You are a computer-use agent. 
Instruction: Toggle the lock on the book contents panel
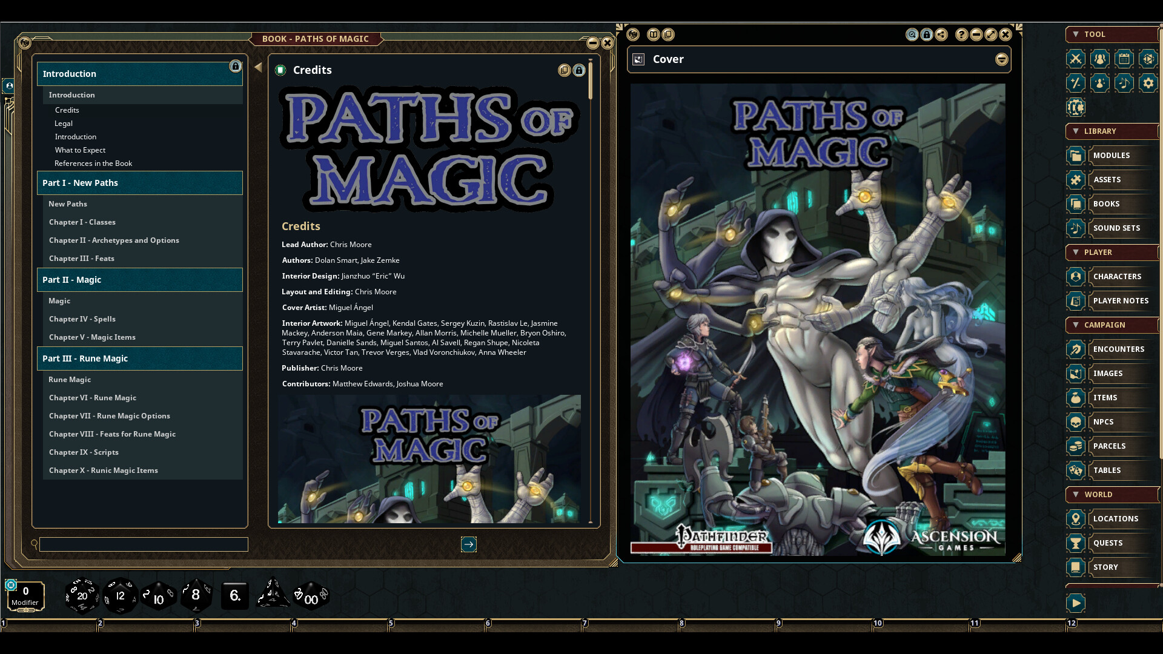[x=236, y=67]
